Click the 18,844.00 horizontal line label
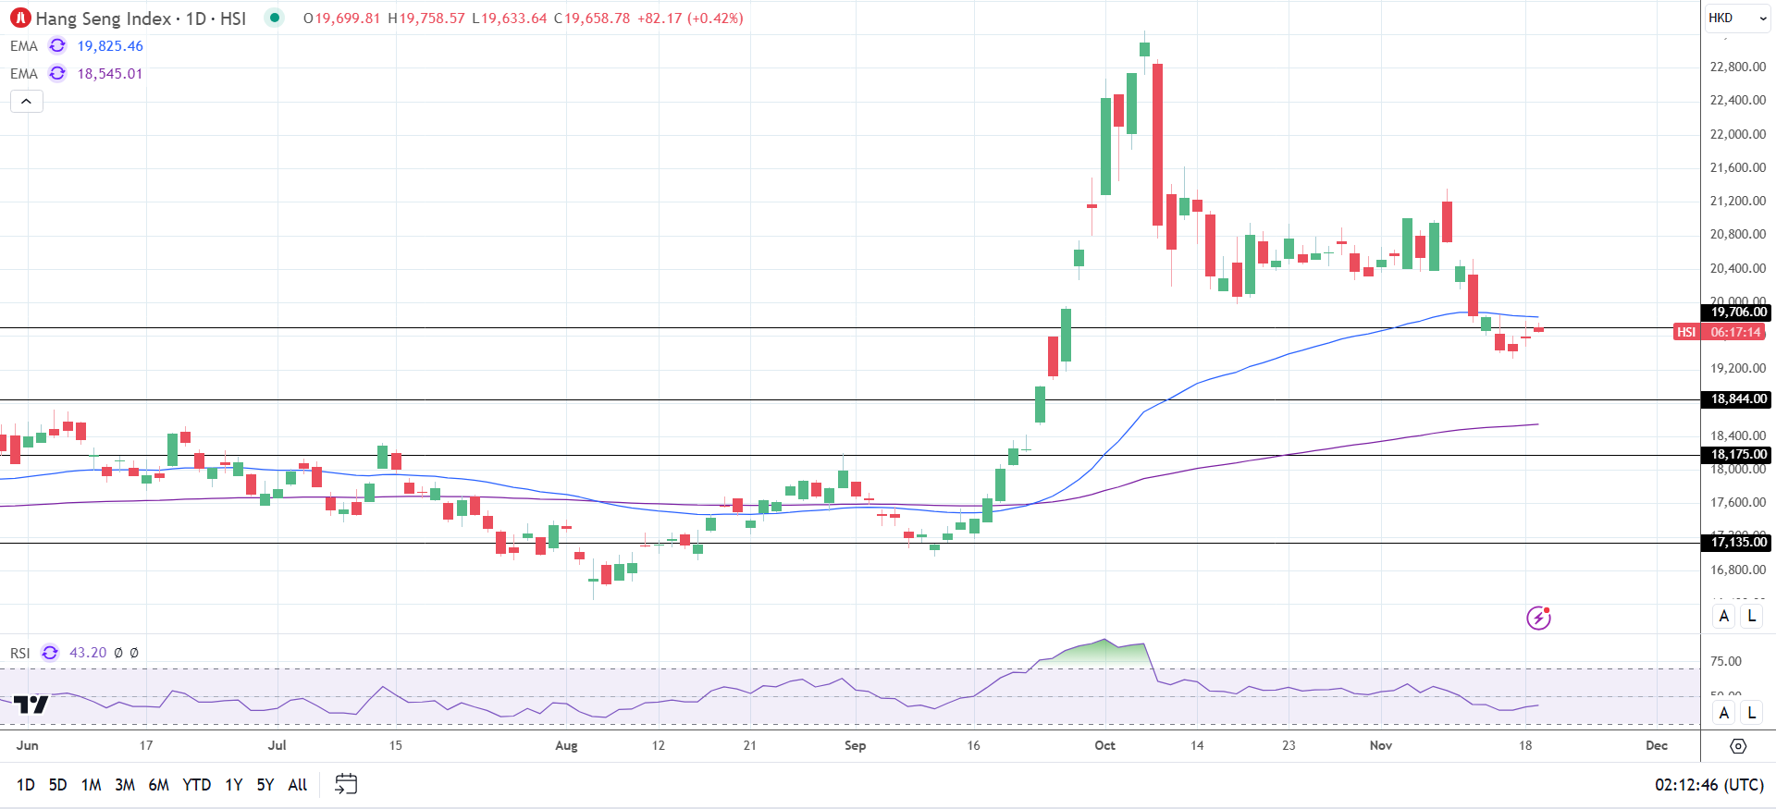1776x809 pixels. 1736,399
